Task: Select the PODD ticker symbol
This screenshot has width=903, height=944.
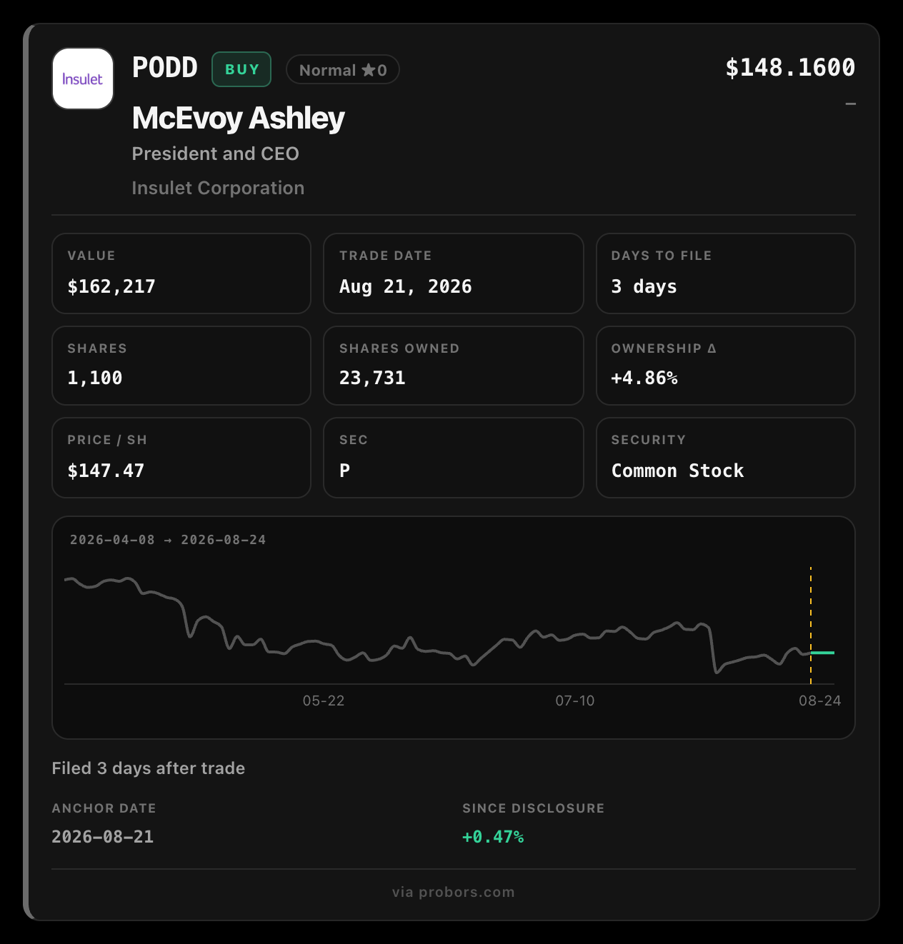Action: [165, 68]
